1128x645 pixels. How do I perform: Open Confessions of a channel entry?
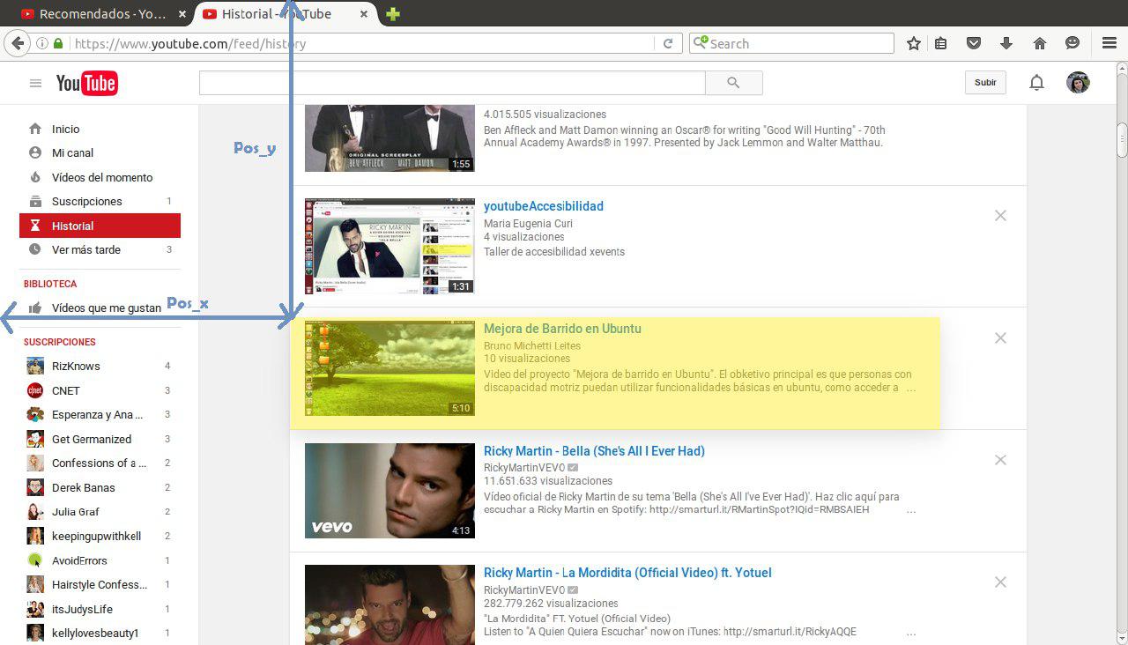click(100, 463)
